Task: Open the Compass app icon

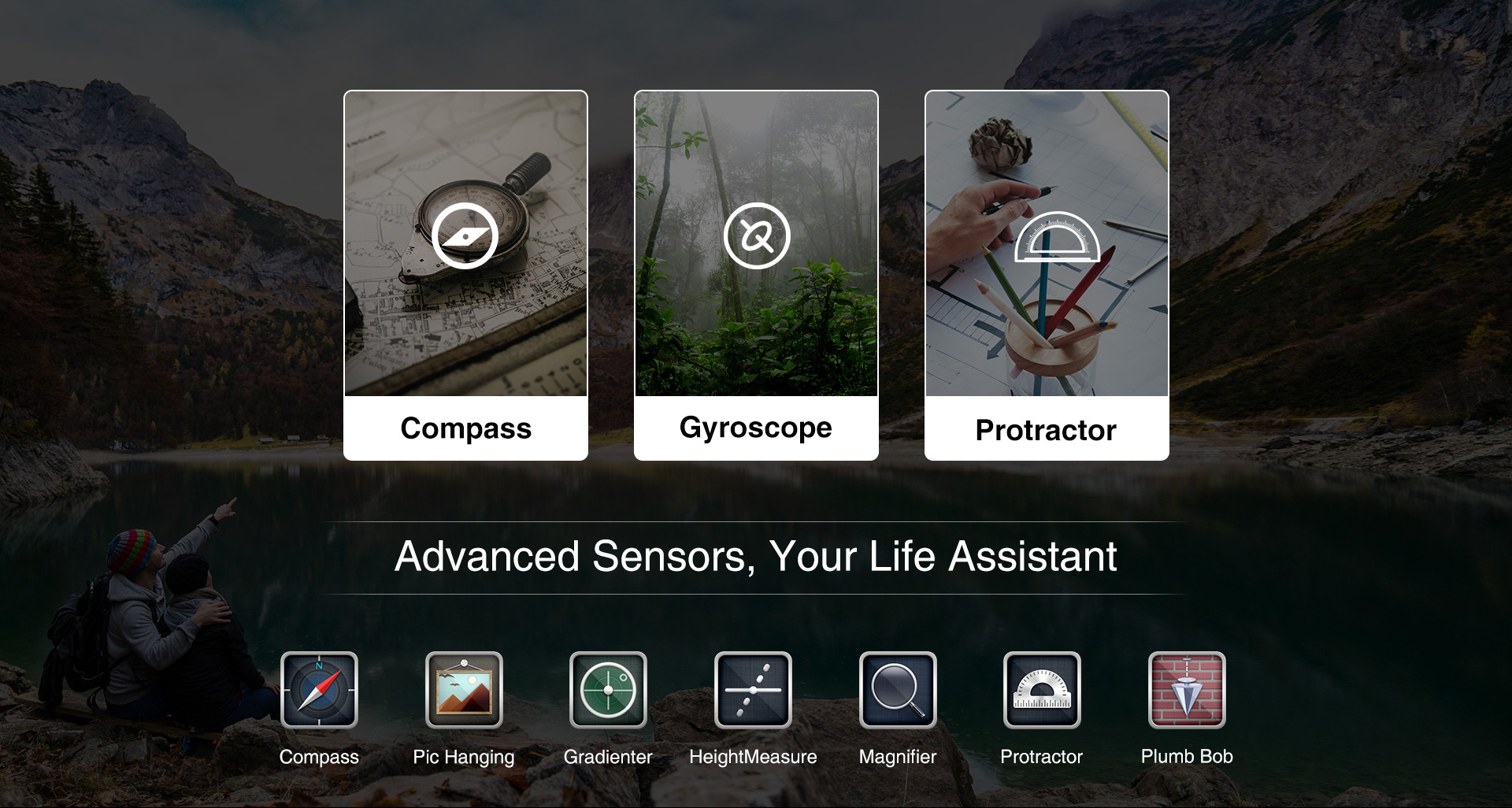Action: tap(319, 690)
